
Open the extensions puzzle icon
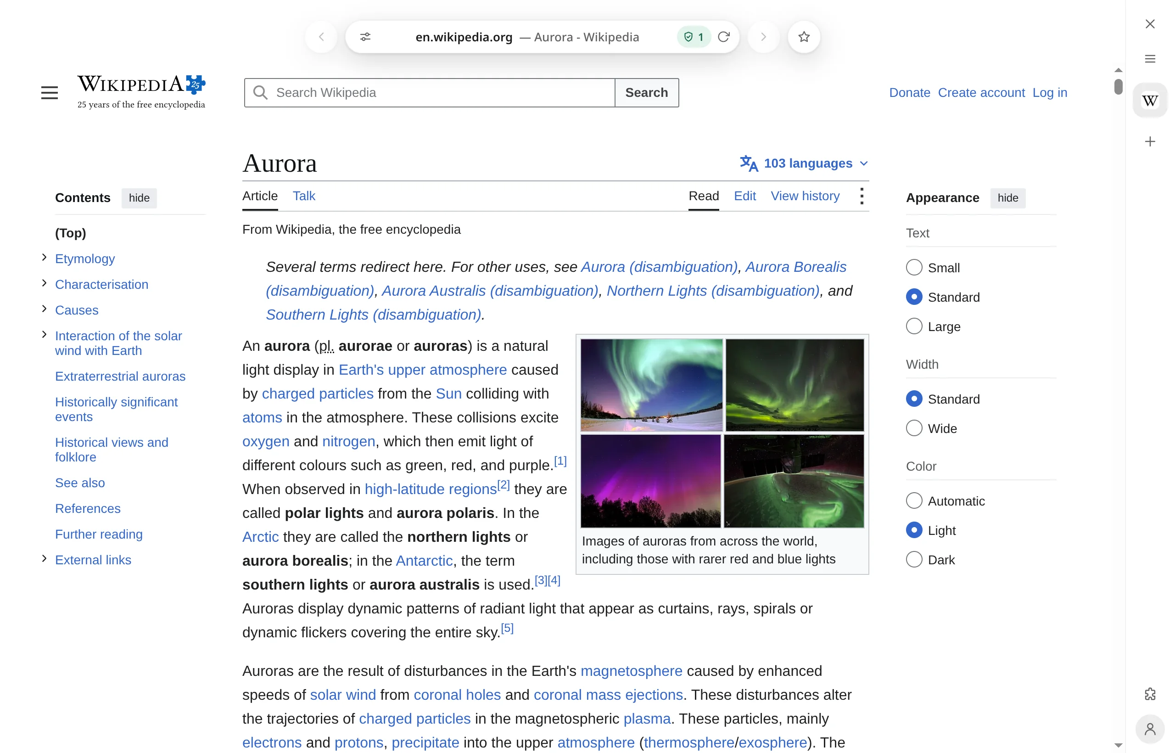point(1150,694)
